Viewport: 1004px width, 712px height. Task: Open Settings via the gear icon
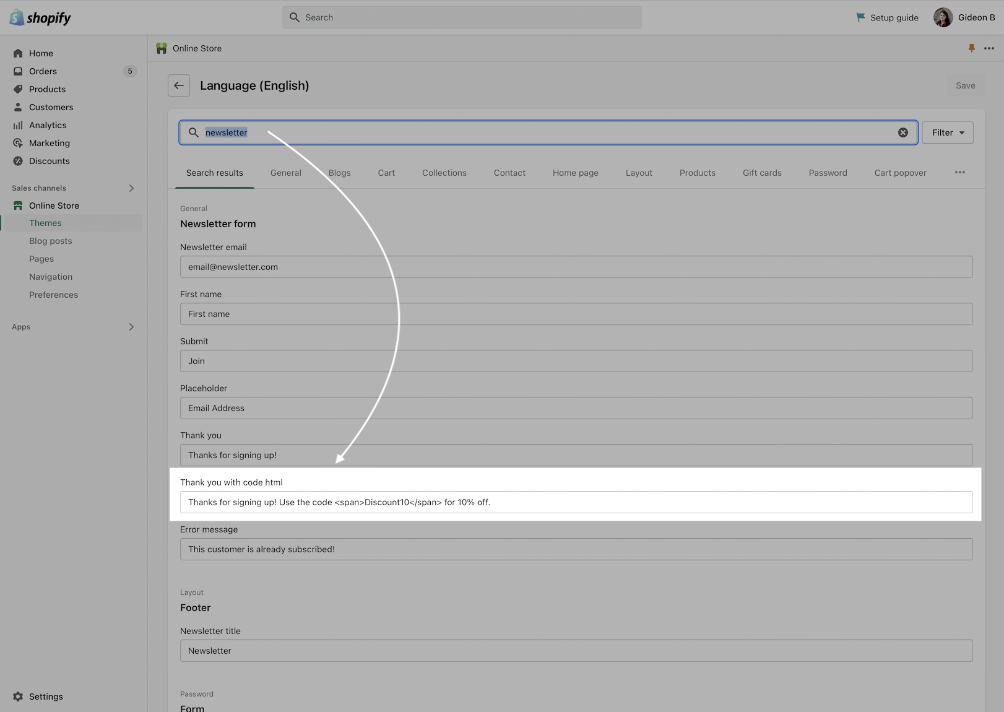click(19, 697)
